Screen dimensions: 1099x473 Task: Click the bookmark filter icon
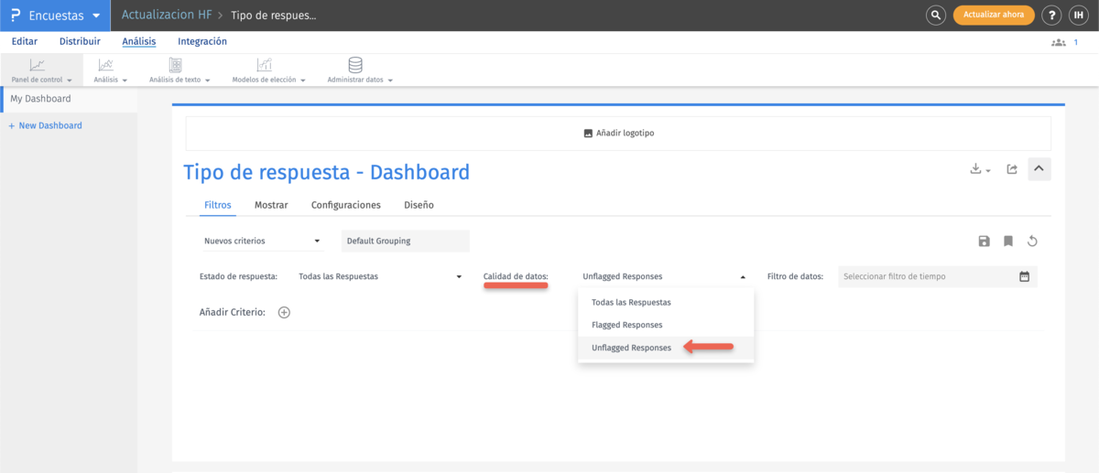pos(1007,242)
